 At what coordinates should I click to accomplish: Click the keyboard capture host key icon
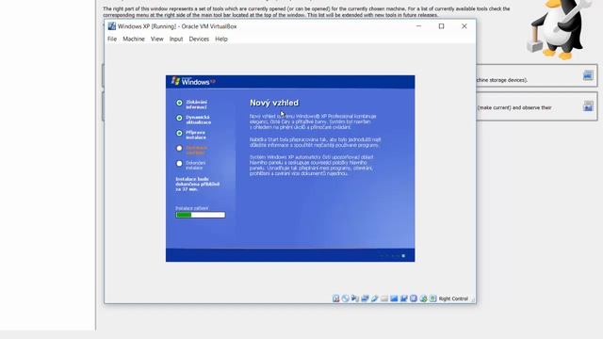click(x=432, y=299)
